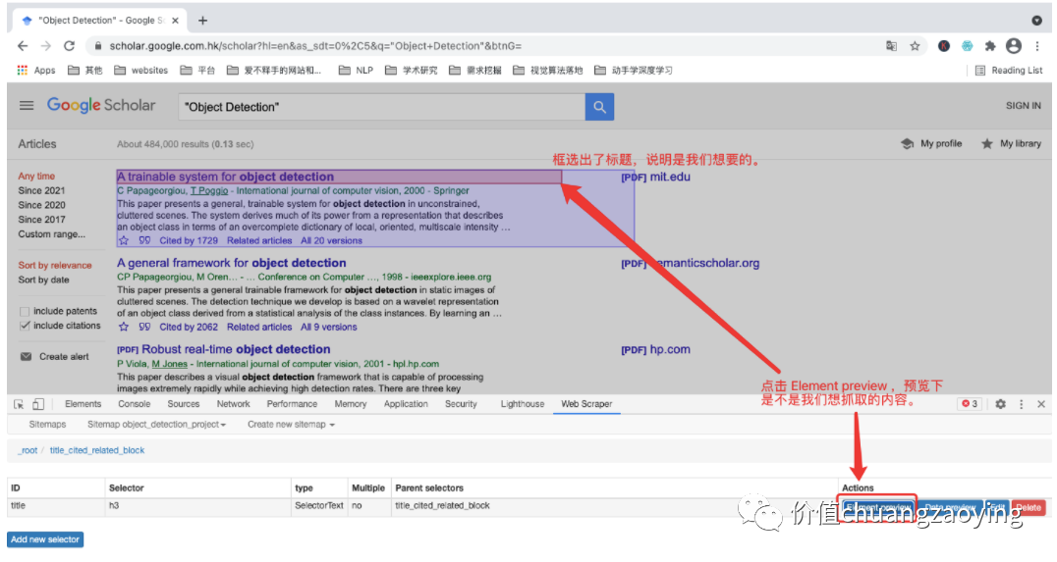The height and width of the screenshot is (562, 1057).
Task: Open All 20 versions link
Action: click(331, 240)
